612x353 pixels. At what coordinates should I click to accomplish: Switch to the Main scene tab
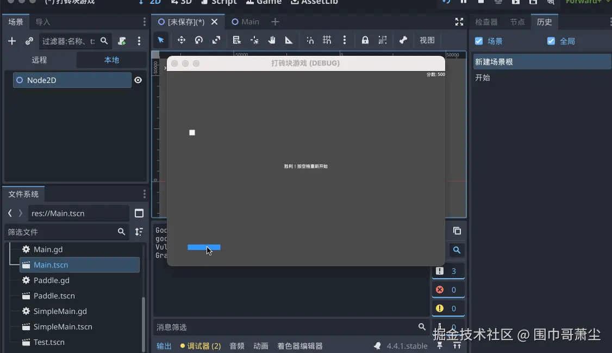(246, 22)
